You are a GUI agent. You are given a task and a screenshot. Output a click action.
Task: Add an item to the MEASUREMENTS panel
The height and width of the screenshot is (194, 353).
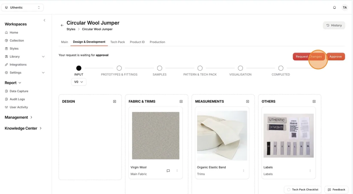click(248, 101)
